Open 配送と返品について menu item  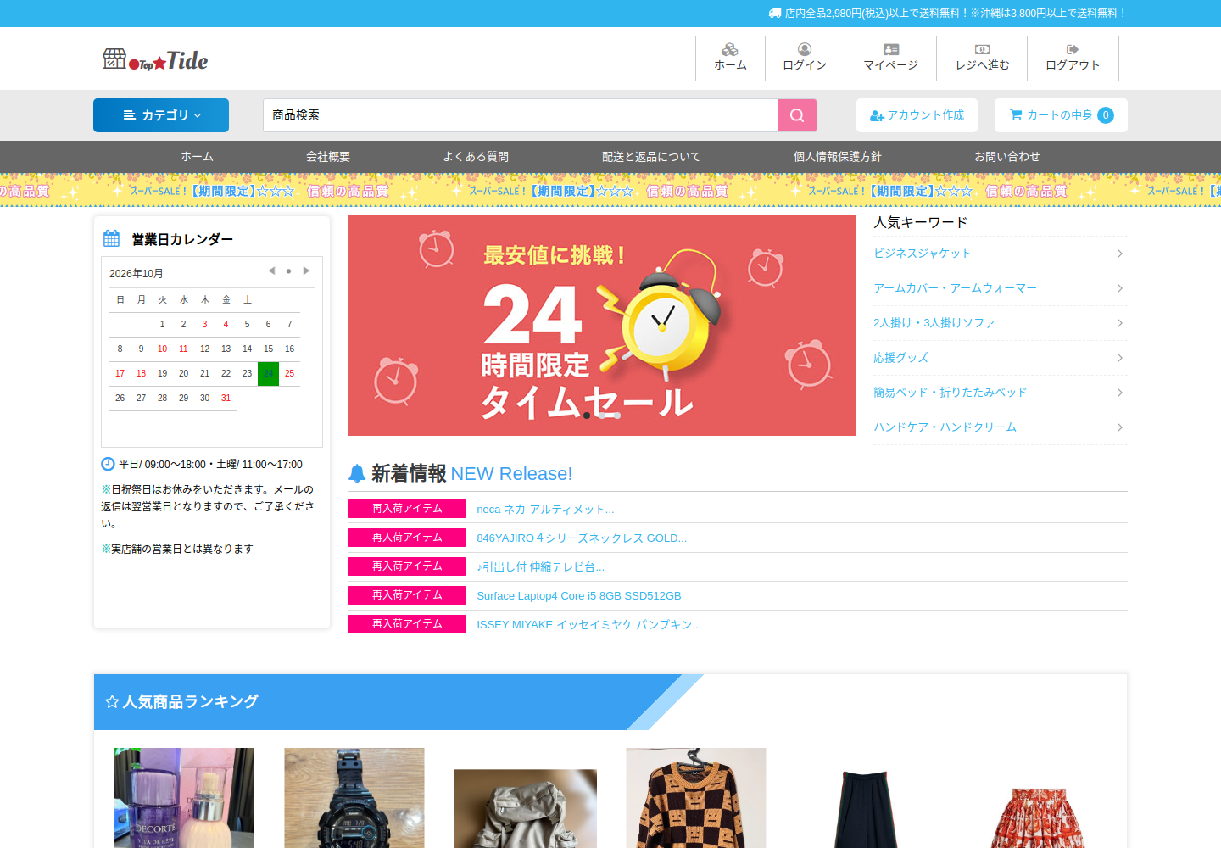click(651, 157)
